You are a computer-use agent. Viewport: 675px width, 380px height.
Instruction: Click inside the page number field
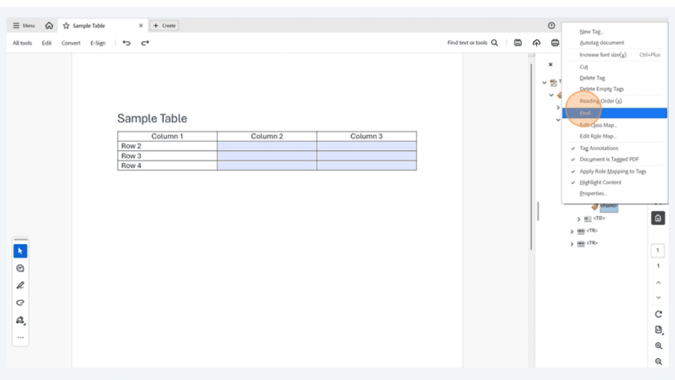click(x=658, y=250)
